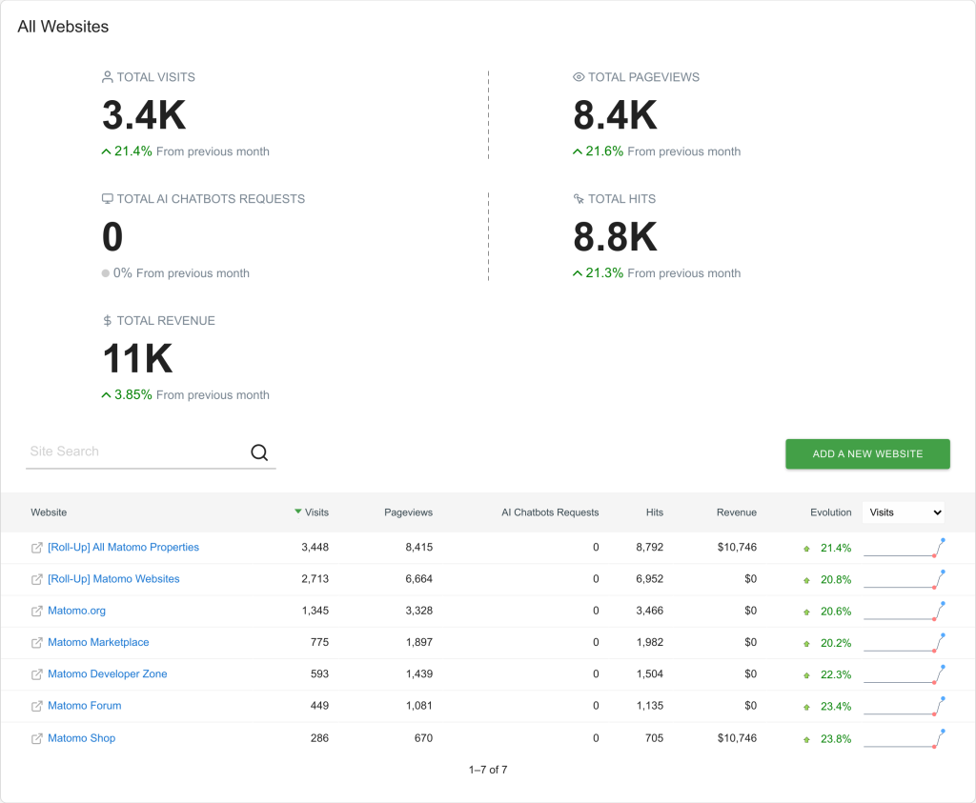The height and width of the screenshot is (803, 976).
Task: Sort table by Hits column
Action: pyautogui.click(x=654, y=512)
